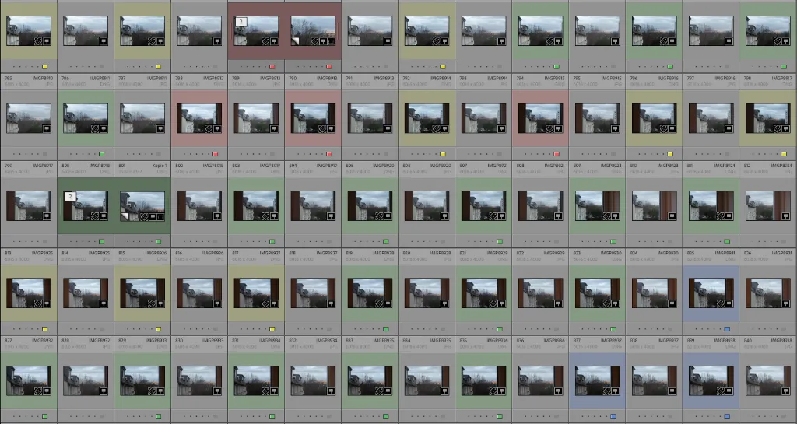Click the IMGP8926 filename of cell 815

(157, 253)
